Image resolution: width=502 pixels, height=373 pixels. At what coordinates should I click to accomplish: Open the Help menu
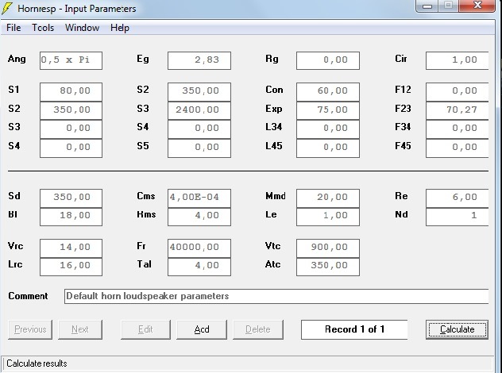[x=120, y=28]
